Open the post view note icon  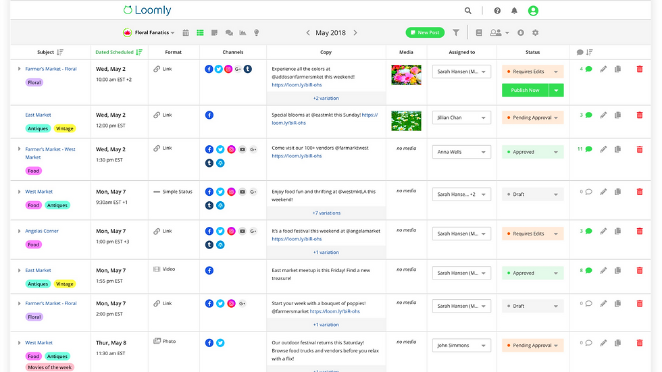point(215,32)
